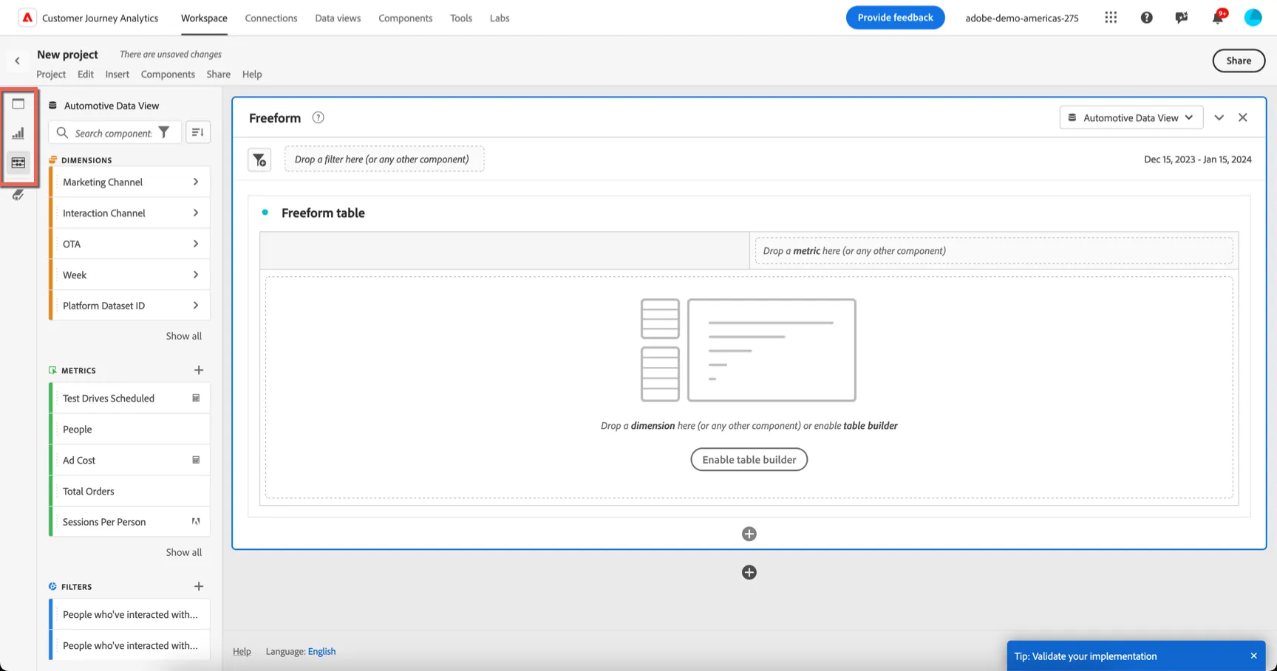Add a new metric with plus icon
The height and width of the screenshot is (671, 1277).
(199, 370)
